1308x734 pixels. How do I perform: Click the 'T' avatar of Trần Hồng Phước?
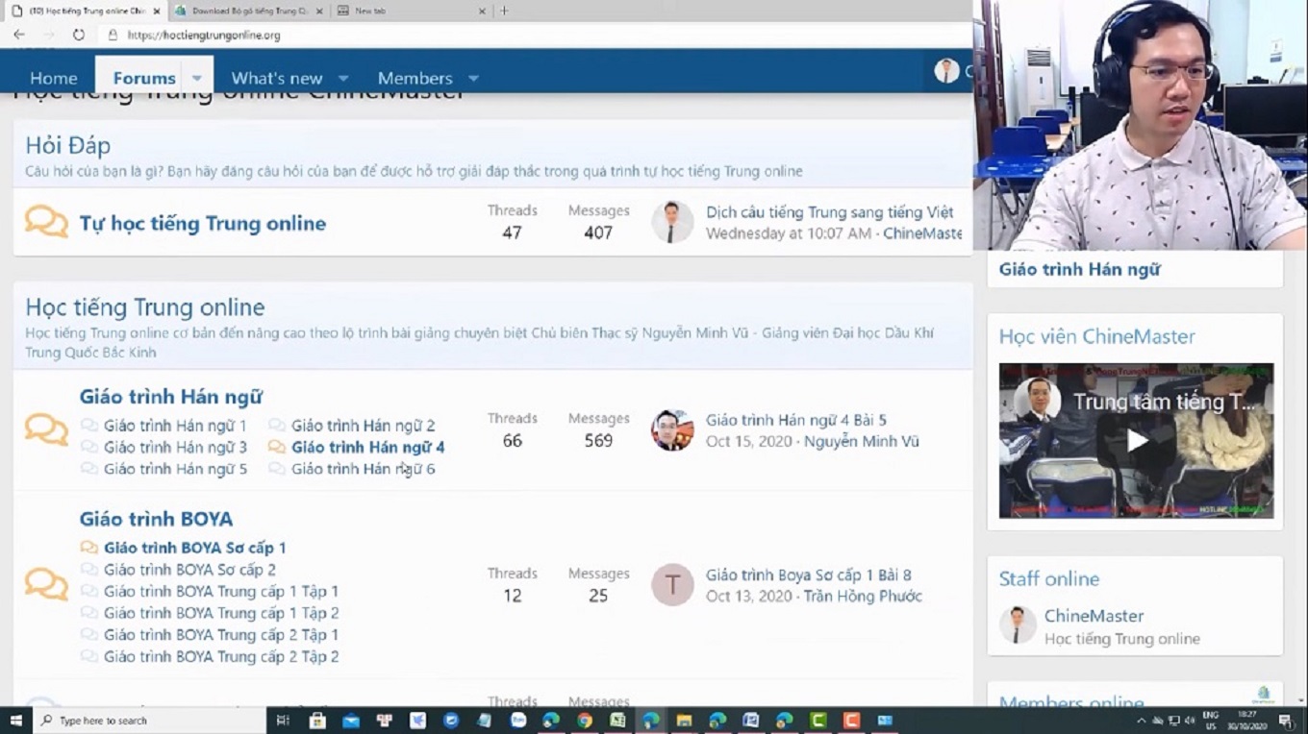click(x=671, y=584)
